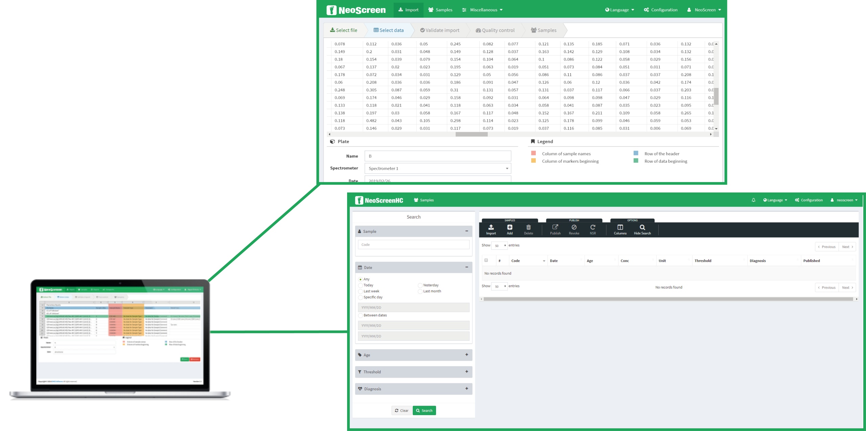Open Samples in NeoScreen top navigation
Screen dimensions: 866x431
440,10
